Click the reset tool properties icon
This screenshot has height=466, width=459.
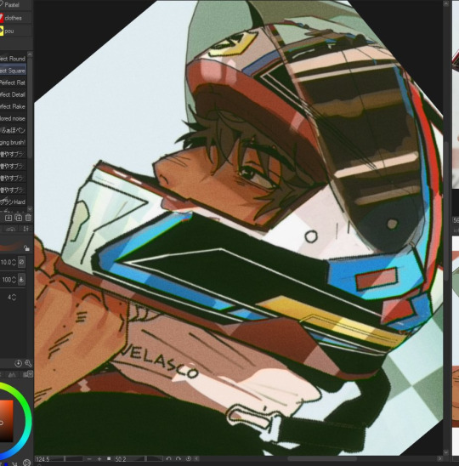pyautogui.click(x=18, y=363)
